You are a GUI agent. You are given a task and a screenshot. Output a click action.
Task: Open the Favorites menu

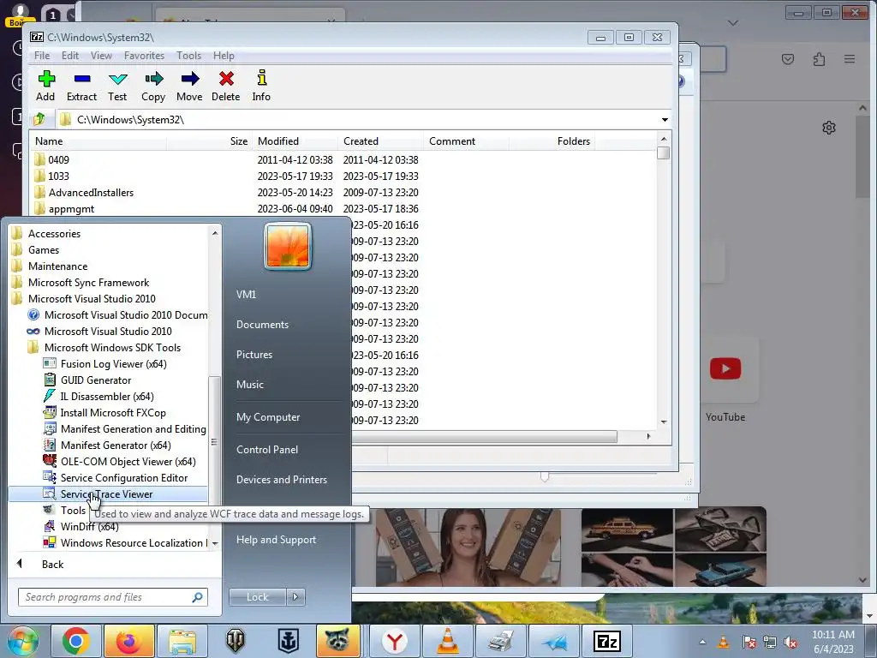tap(144, 56)
